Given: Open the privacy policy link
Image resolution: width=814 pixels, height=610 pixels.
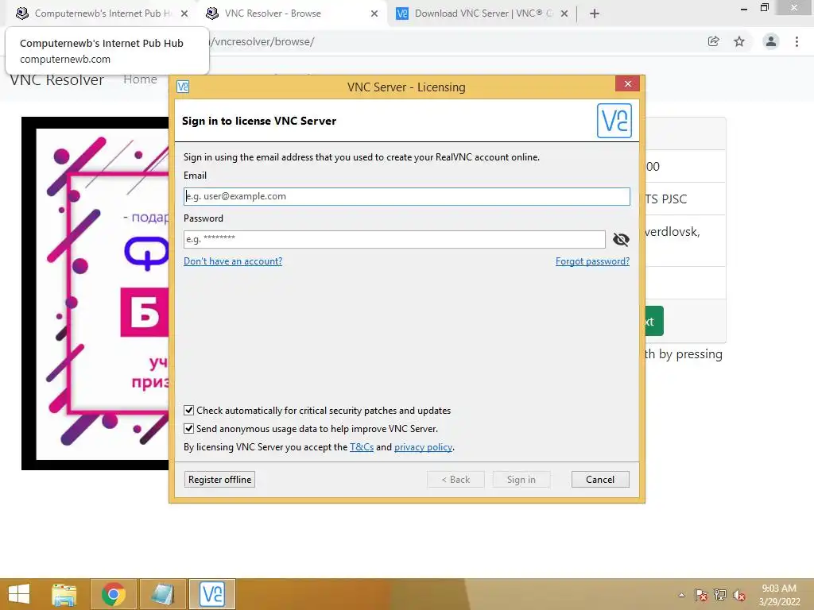Looking at the screenshot, I should (x=423, y=446).
